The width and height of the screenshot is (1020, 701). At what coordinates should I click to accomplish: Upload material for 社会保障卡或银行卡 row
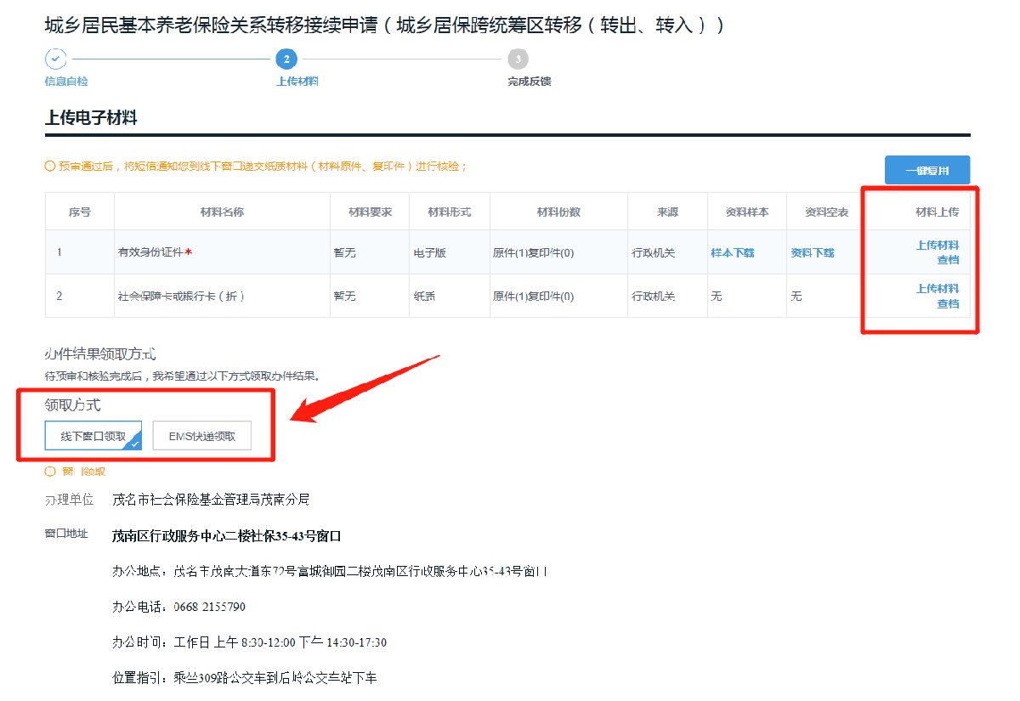[937, 288]
